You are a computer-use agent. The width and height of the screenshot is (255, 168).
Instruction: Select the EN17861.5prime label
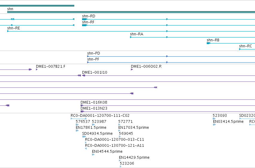point(91,128)
